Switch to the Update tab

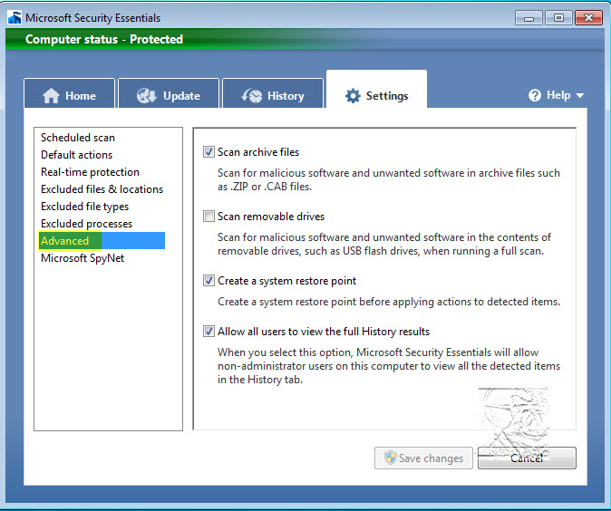[170, 96]
